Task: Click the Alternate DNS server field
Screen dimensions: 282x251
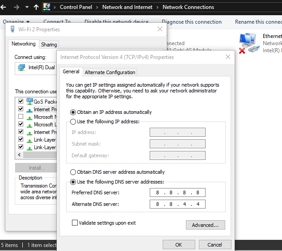Action: (177, 204)
